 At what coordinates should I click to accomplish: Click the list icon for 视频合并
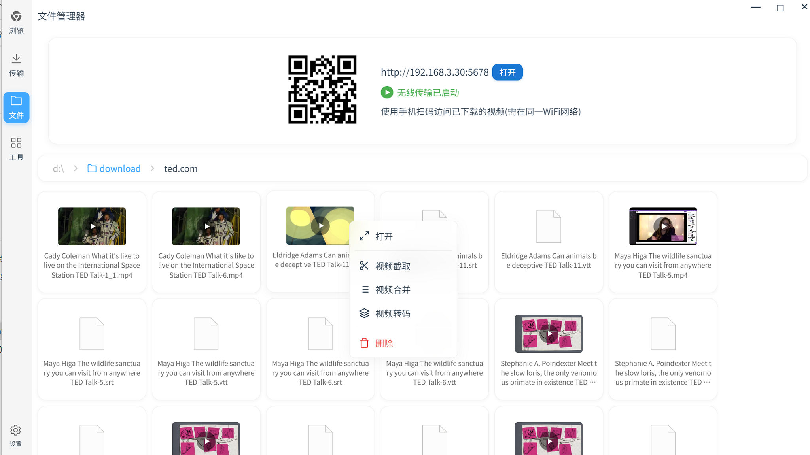tap(365, 290)
